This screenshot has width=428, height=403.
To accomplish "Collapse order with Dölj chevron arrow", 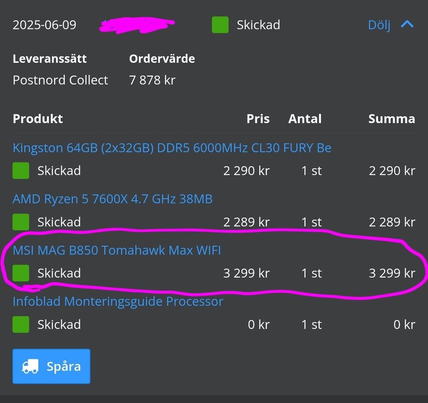I will point(407,24).
